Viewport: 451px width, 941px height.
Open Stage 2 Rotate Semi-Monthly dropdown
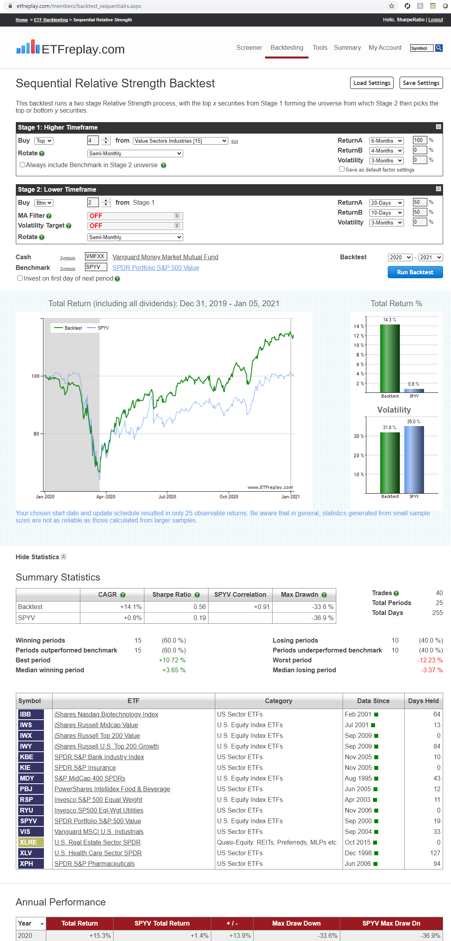coord(135,238)
